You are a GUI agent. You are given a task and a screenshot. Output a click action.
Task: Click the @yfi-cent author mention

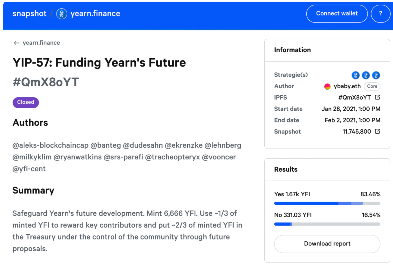(x=29, y=169)
